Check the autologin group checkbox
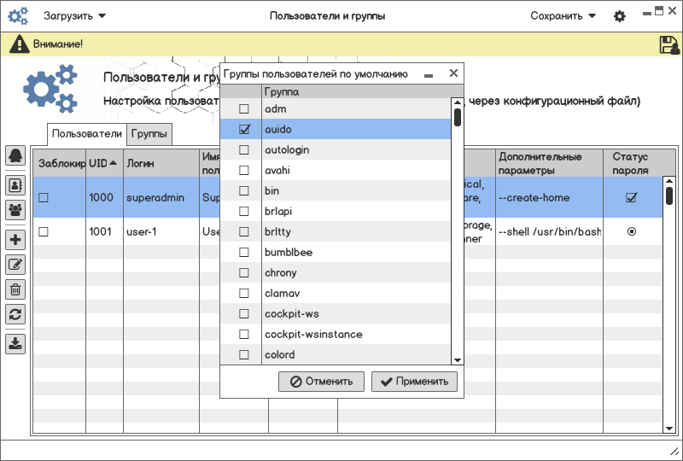The height and width of the screenshot is (461, 683). [244, 150]
